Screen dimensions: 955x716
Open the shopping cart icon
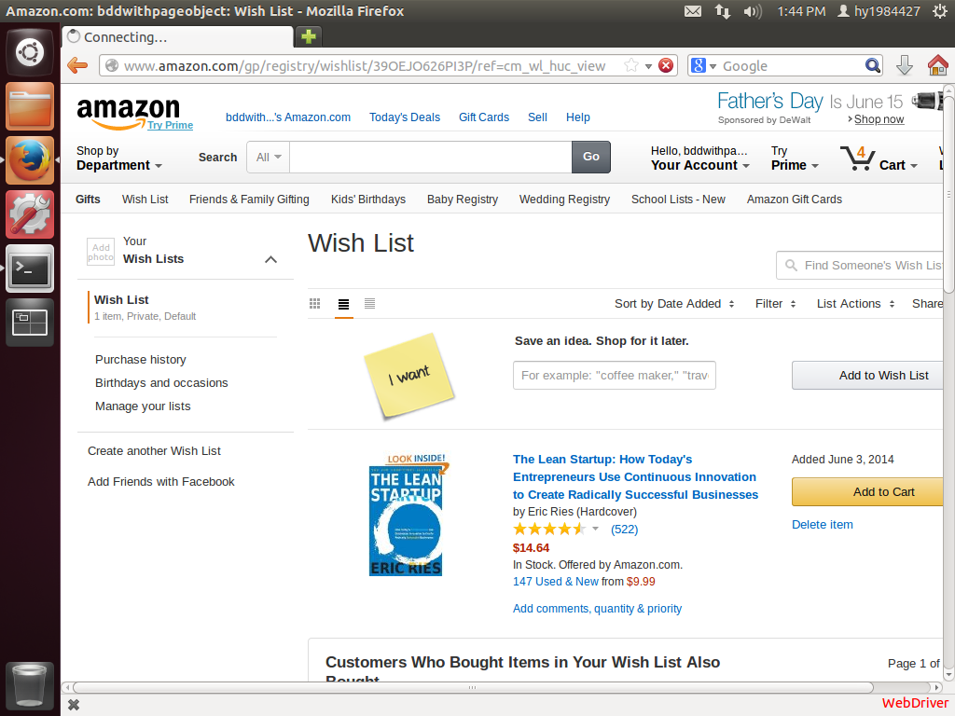[x=858, y=158]
